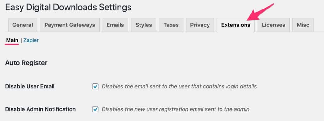Click the Disable Admin Notification field label

pyautogui.click(x=40, y=109)
